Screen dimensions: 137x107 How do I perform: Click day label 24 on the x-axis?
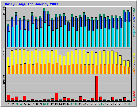pyautogui.click(x=100, y=104)
